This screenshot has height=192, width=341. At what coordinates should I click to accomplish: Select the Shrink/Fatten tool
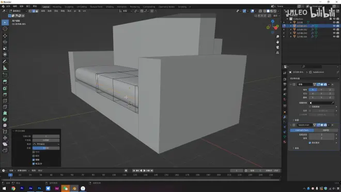pyautogui.click(x=5, y=138)
